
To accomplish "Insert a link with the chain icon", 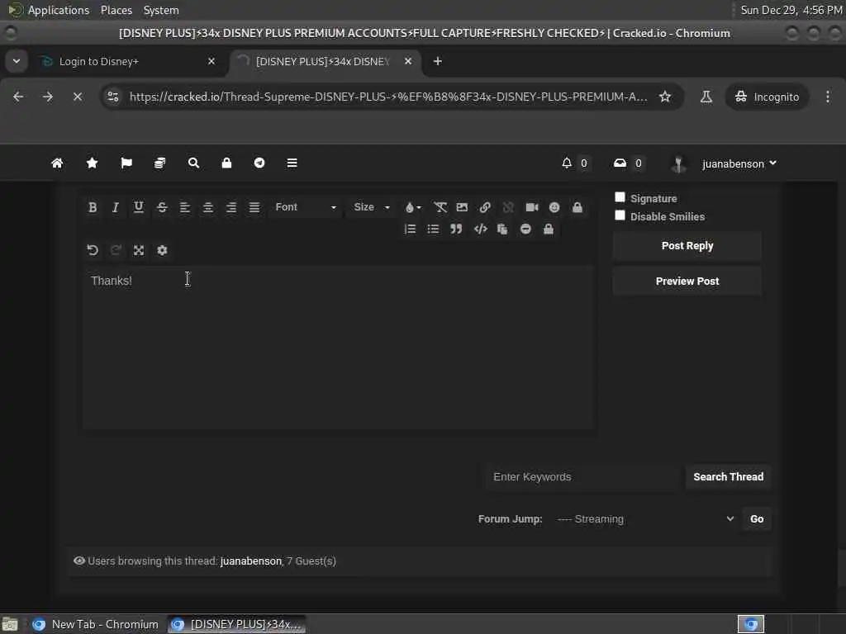I will coord(485,207).
